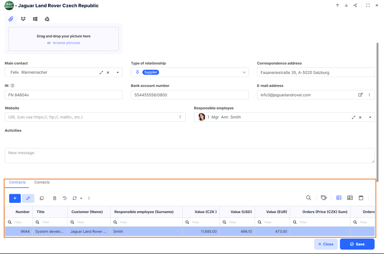Open Website field more options menu
384x254 pixels.
[180, 117]
